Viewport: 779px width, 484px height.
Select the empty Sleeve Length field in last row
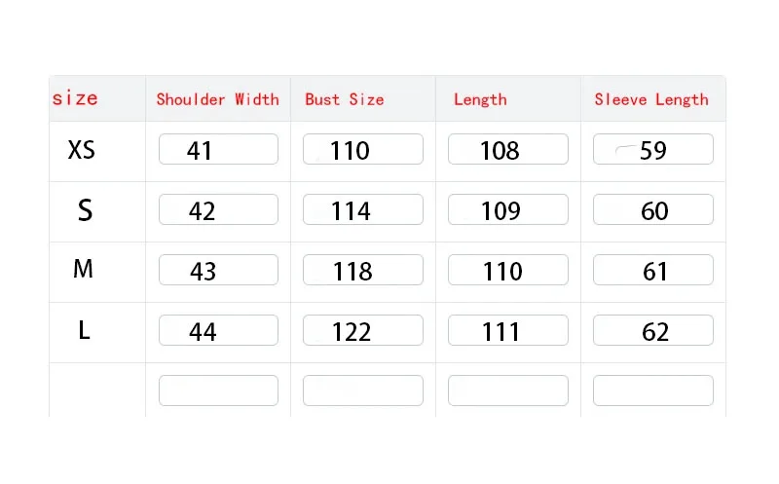pos(653,391)
